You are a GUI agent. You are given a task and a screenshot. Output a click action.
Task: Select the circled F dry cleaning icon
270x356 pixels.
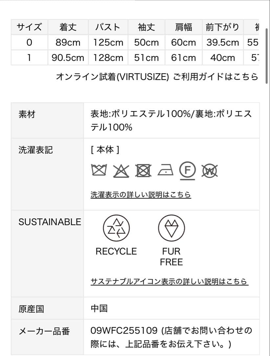click(x=187, y=170)
